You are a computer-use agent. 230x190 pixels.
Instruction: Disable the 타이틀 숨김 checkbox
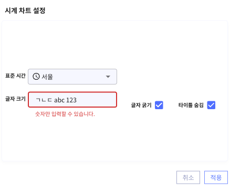211,105
